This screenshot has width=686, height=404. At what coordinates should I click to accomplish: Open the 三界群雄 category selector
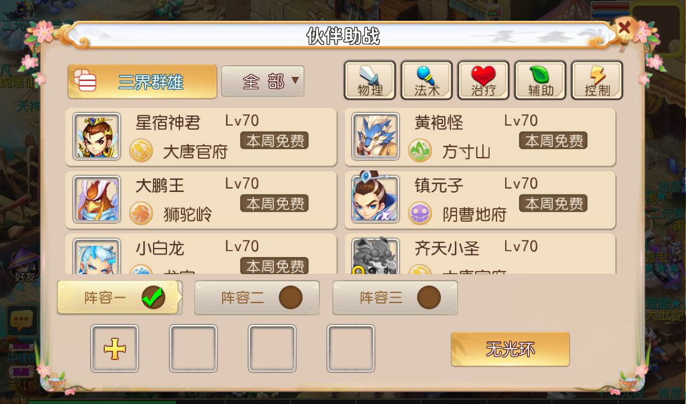click(142, 82)
